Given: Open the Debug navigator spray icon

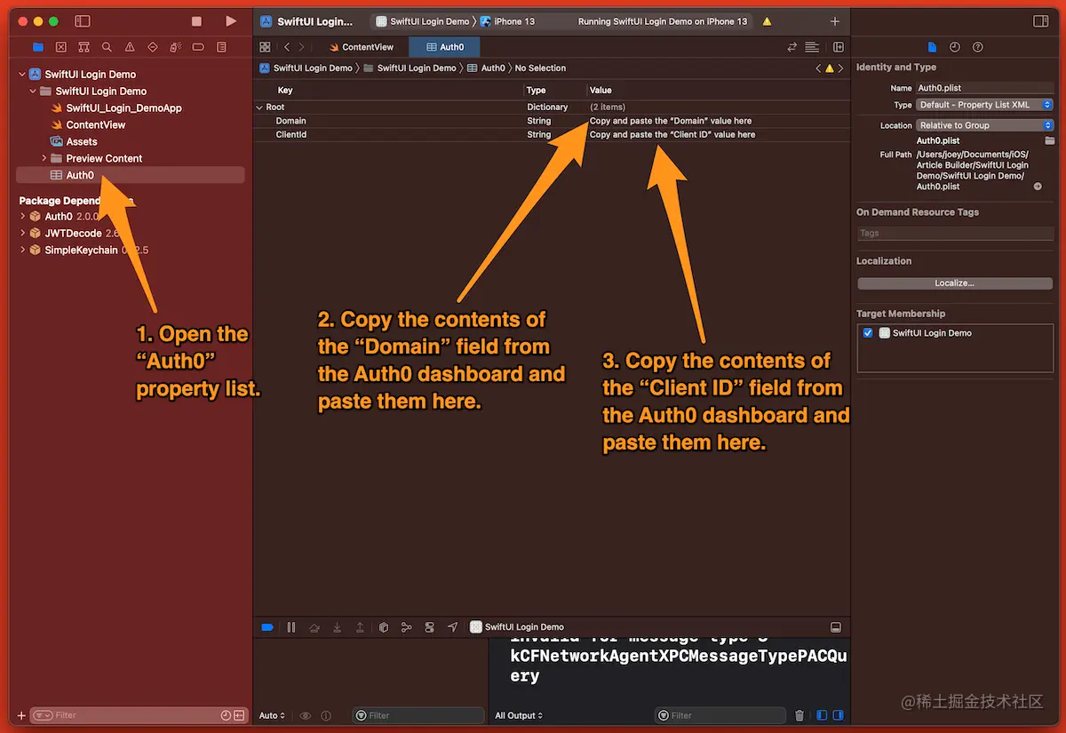Looking at the screenshot, I should pos(175,46).
